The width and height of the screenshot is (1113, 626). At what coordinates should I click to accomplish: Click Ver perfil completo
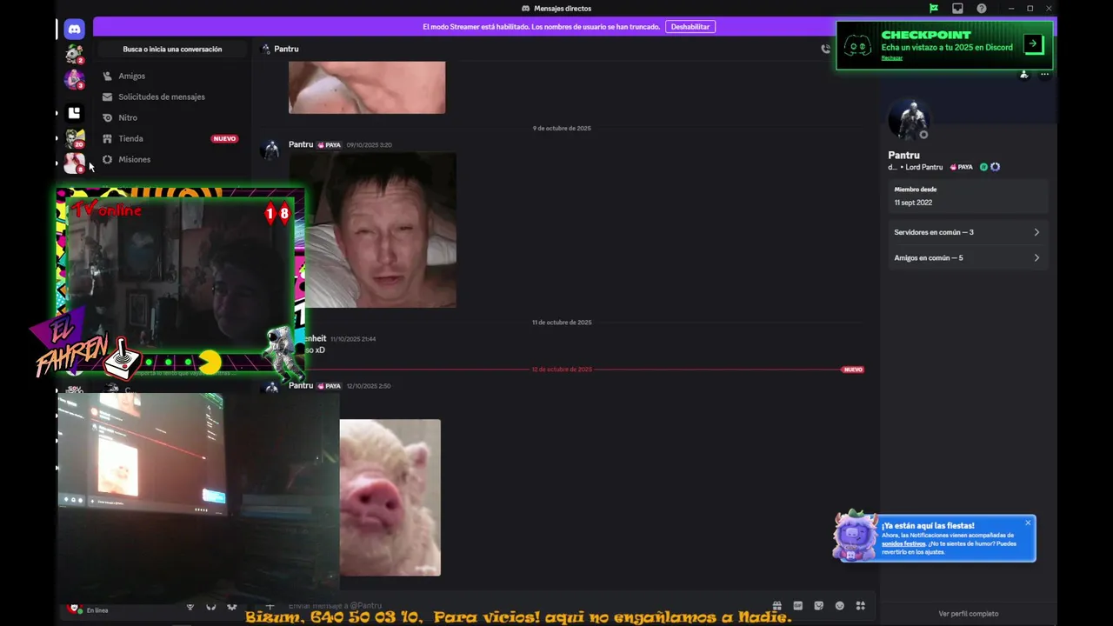click(968, 614)
